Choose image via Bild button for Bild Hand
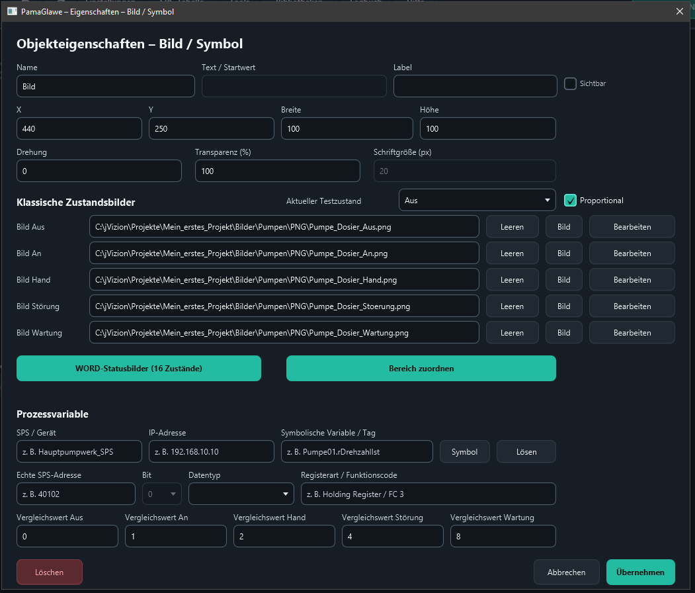The image size is (695, 593). [564, 280]
